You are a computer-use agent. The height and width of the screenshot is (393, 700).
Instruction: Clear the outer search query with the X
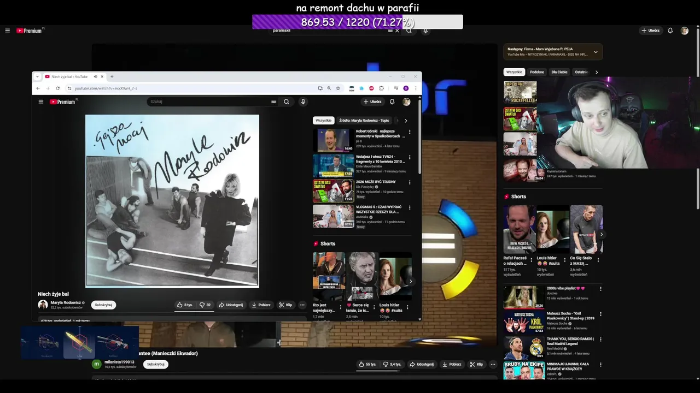click(397, 31)
